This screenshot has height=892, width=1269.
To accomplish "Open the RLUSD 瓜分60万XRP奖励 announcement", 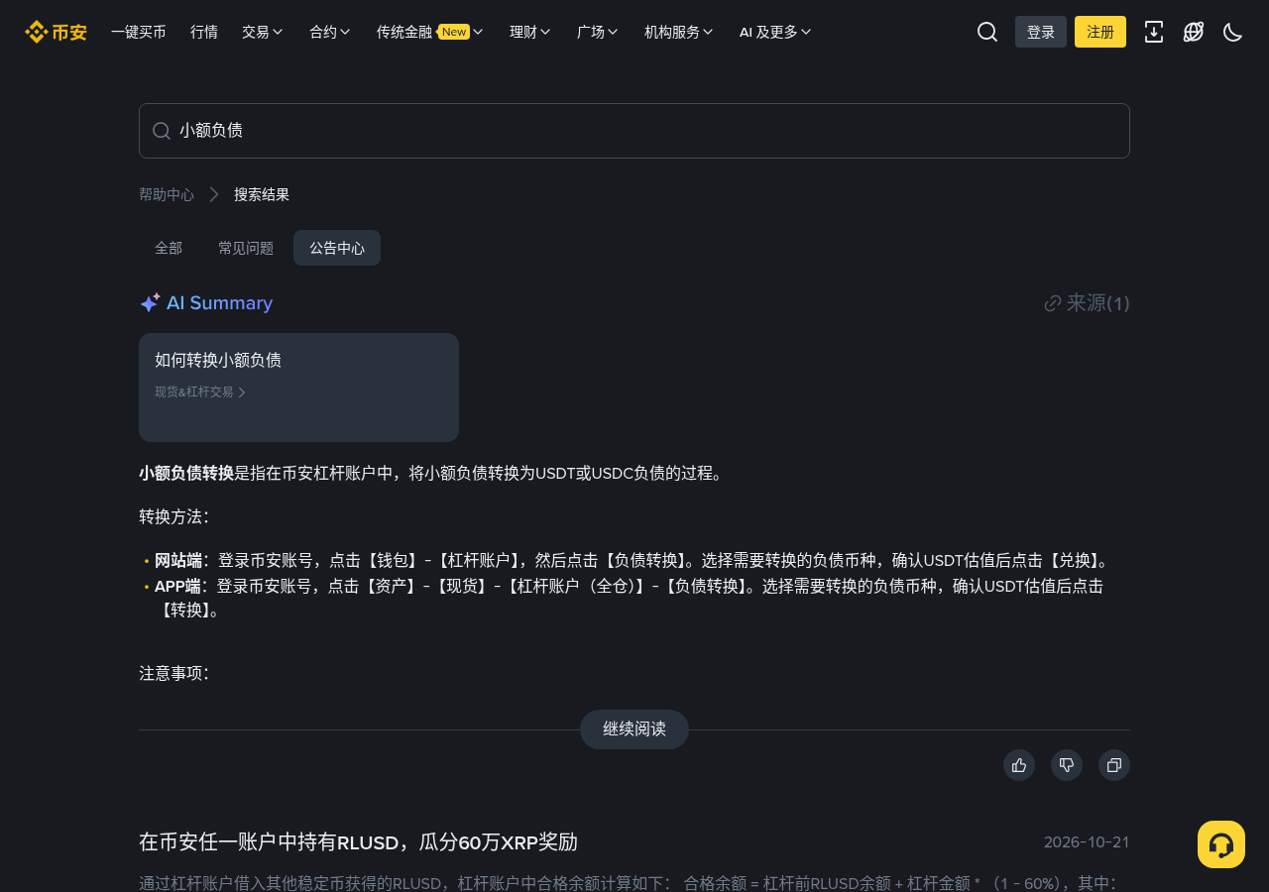I will [x=358, y=842].
